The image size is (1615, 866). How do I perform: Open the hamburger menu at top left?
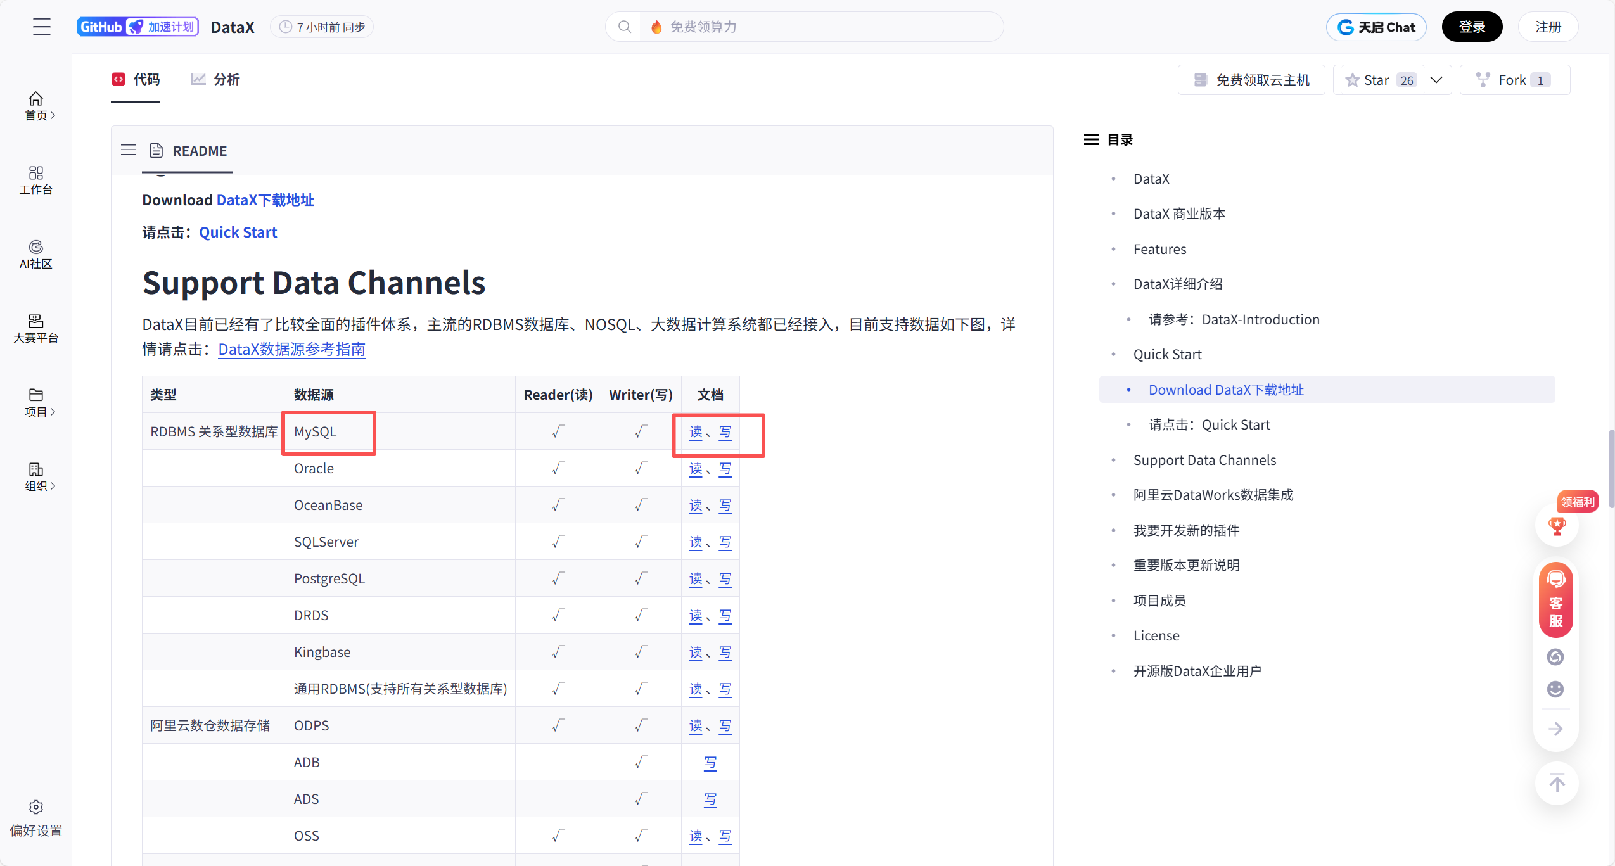pos(41,27)
